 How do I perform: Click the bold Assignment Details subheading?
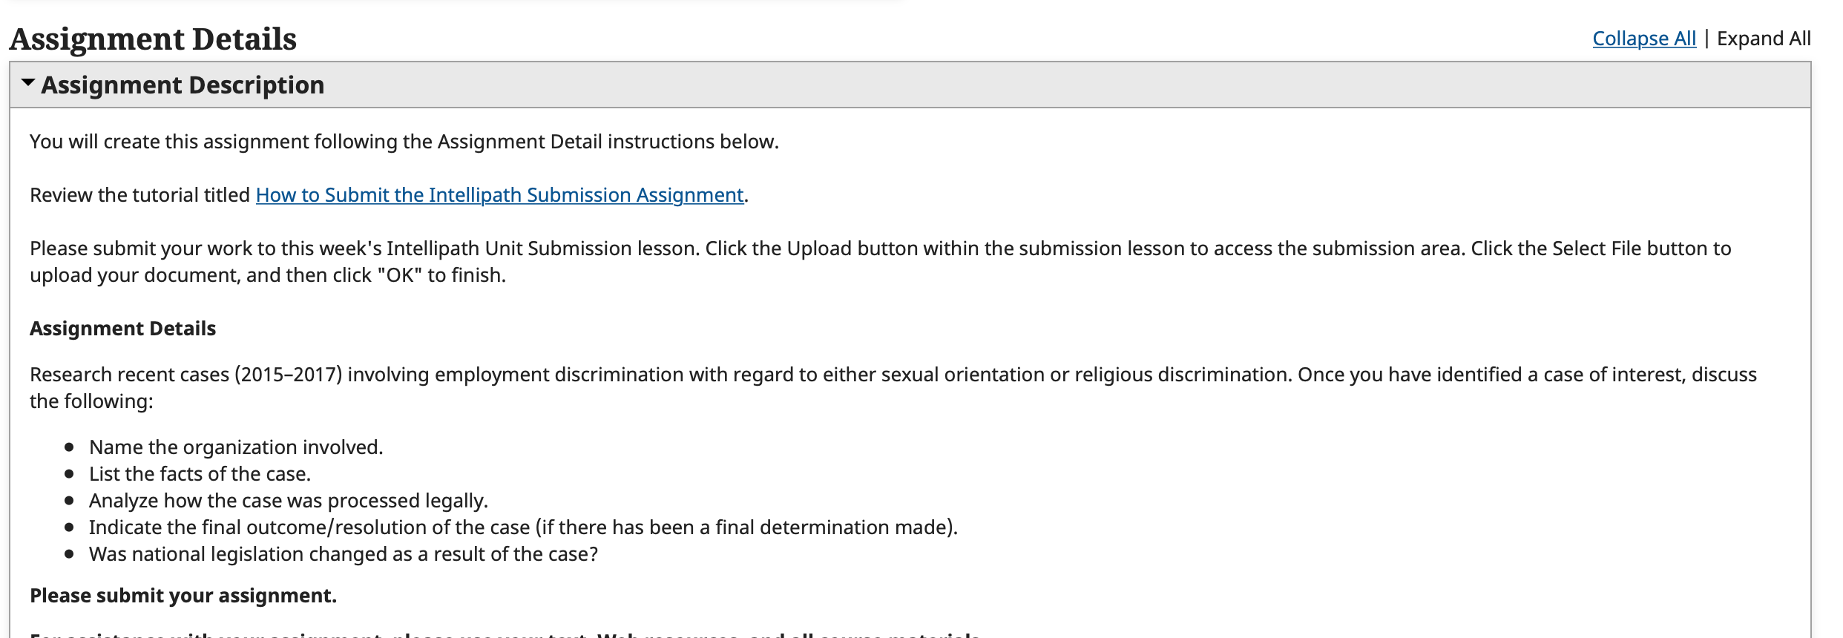pyautogui.click(x=122, y=329)
